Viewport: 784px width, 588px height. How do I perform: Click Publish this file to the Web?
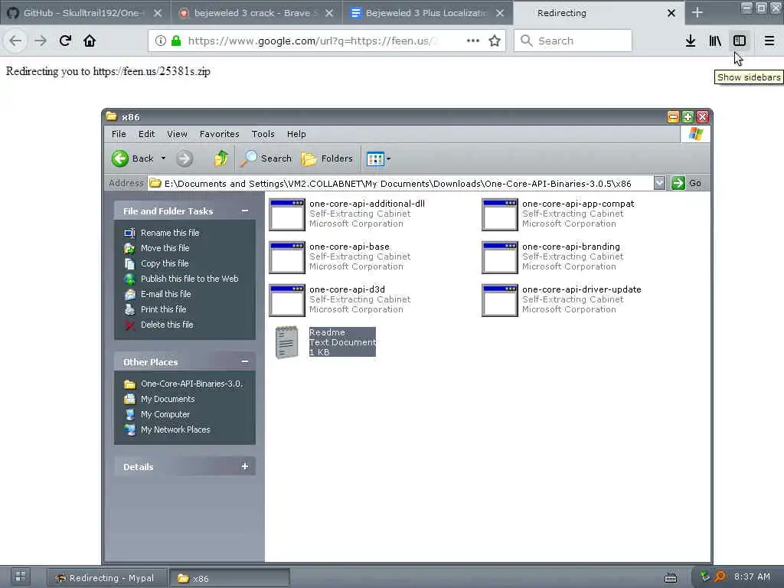189,279
